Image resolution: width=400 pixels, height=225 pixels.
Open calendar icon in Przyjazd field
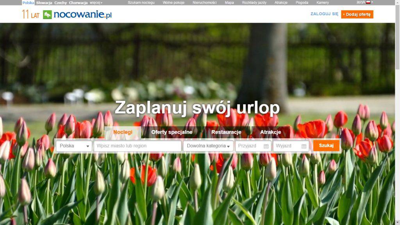266,146
